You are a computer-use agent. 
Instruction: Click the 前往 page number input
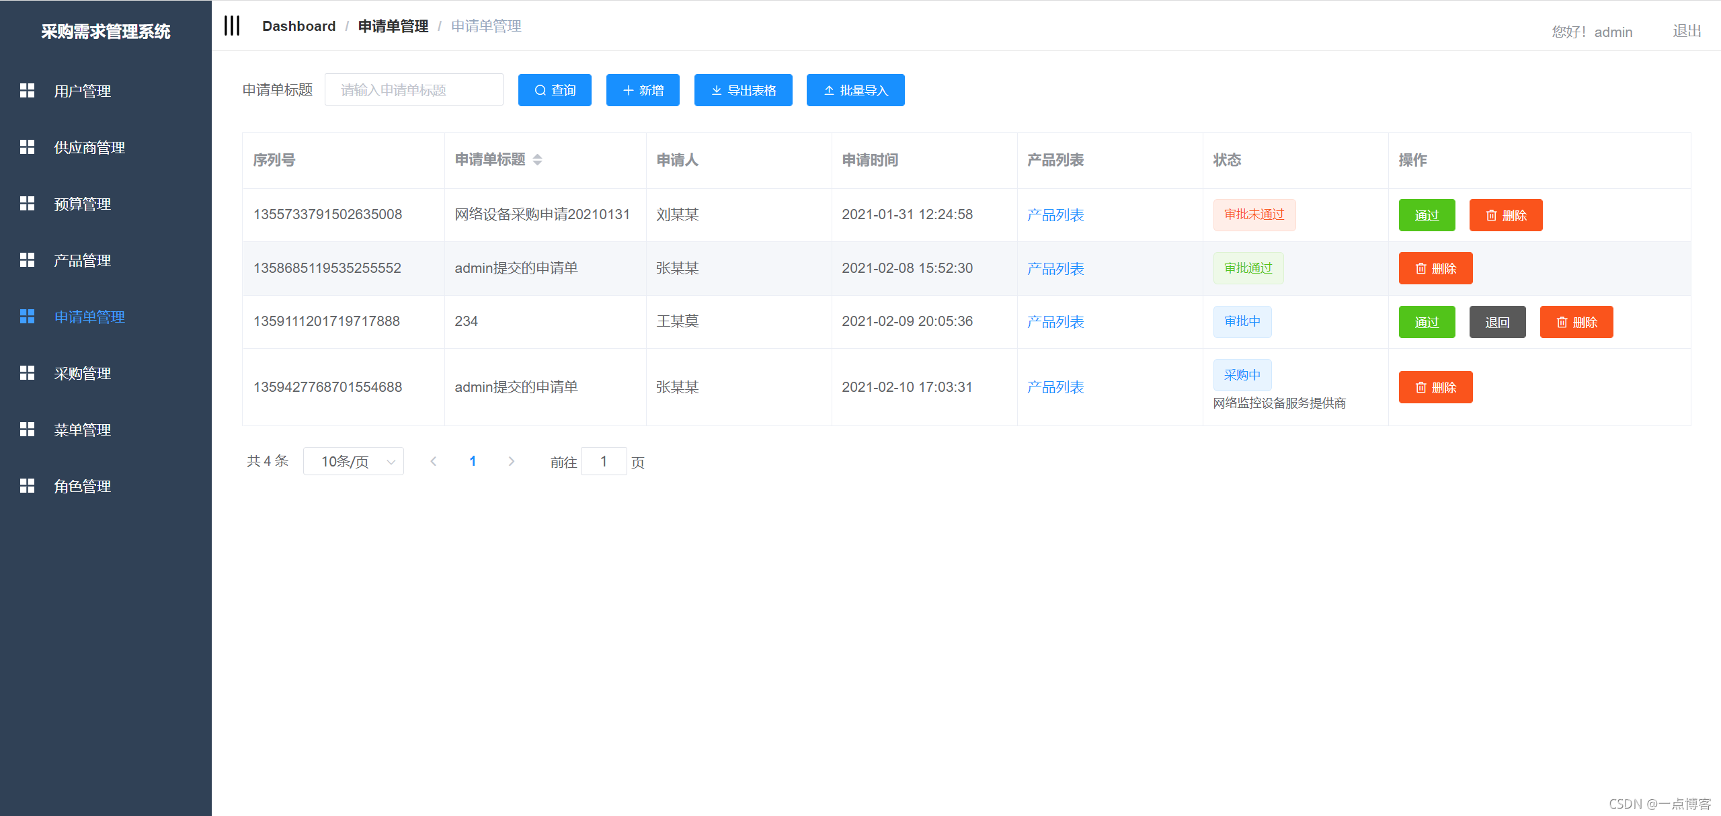(x=604, y=461)
